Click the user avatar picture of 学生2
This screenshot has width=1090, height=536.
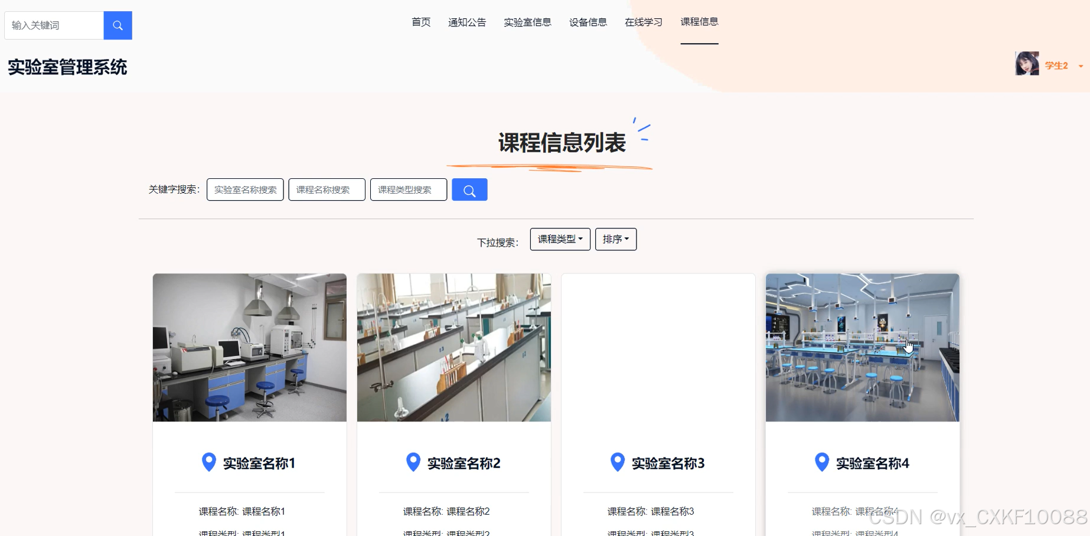(1027, 64)
